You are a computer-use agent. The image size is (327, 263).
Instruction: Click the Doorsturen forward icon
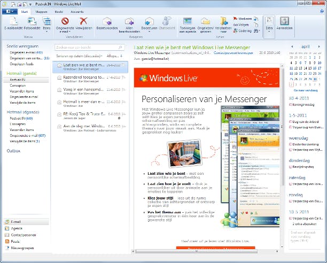[x=149, y=21]
